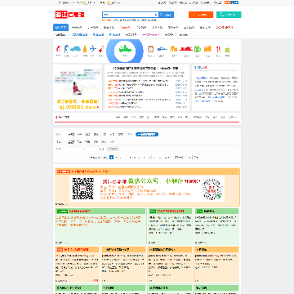This screenshot has height=294, width=294.
Task: Click the blue pill-shaped button in filter panel
Action: coord(147,134)
